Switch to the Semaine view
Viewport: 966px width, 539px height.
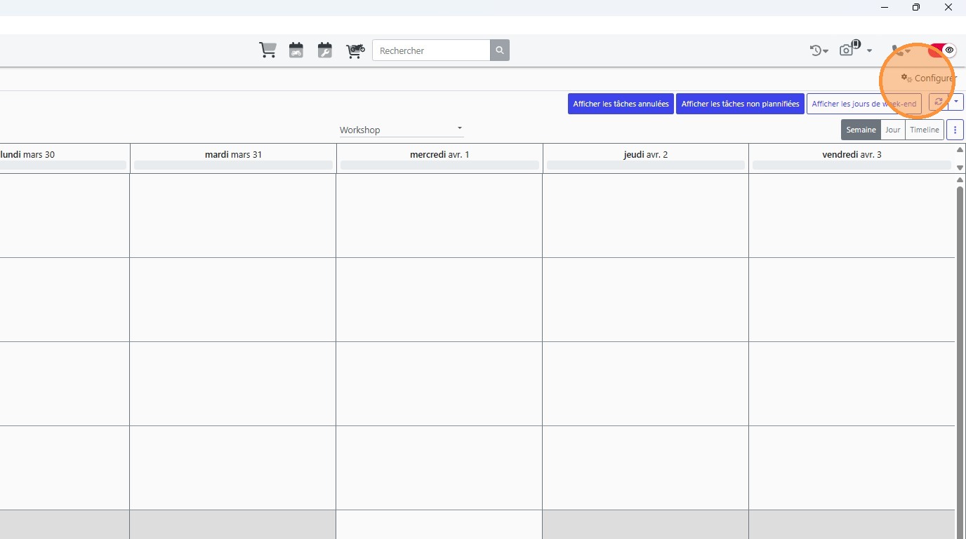[x=861, y=130]
